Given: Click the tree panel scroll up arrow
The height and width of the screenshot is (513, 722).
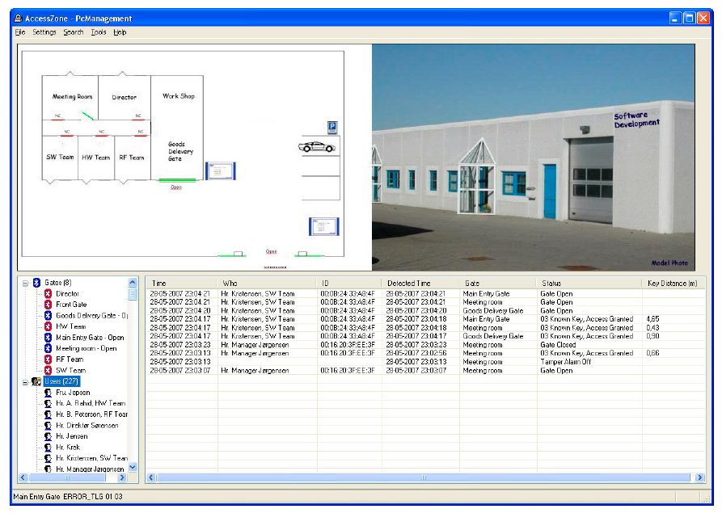Looking at the screenshot, I should point(133,282).
